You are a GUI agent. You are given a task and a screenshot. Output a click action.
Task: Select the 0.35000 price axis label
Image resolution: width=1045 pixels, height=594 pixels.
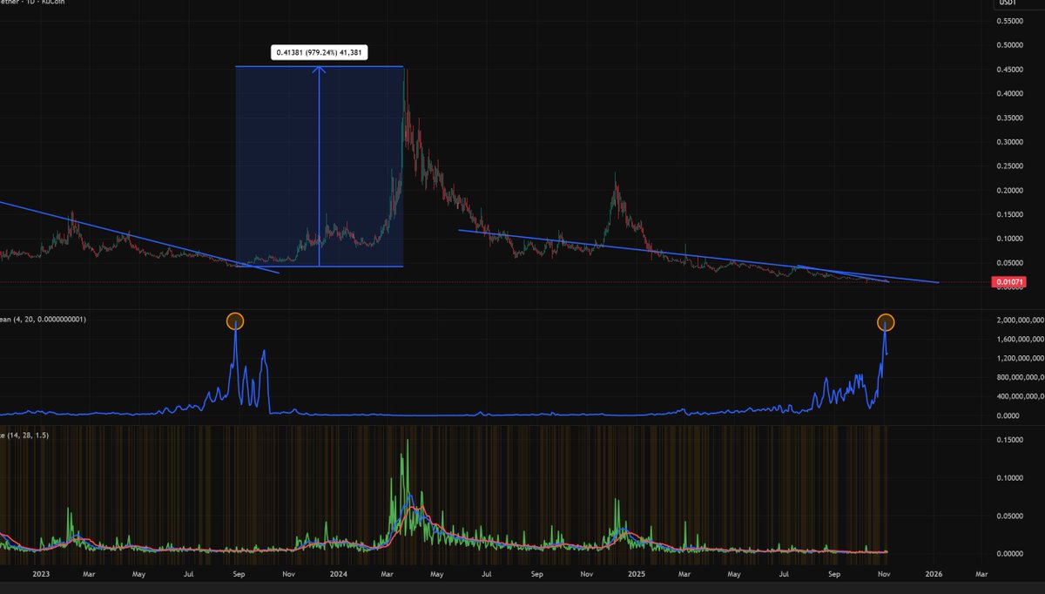point(1010,118)
